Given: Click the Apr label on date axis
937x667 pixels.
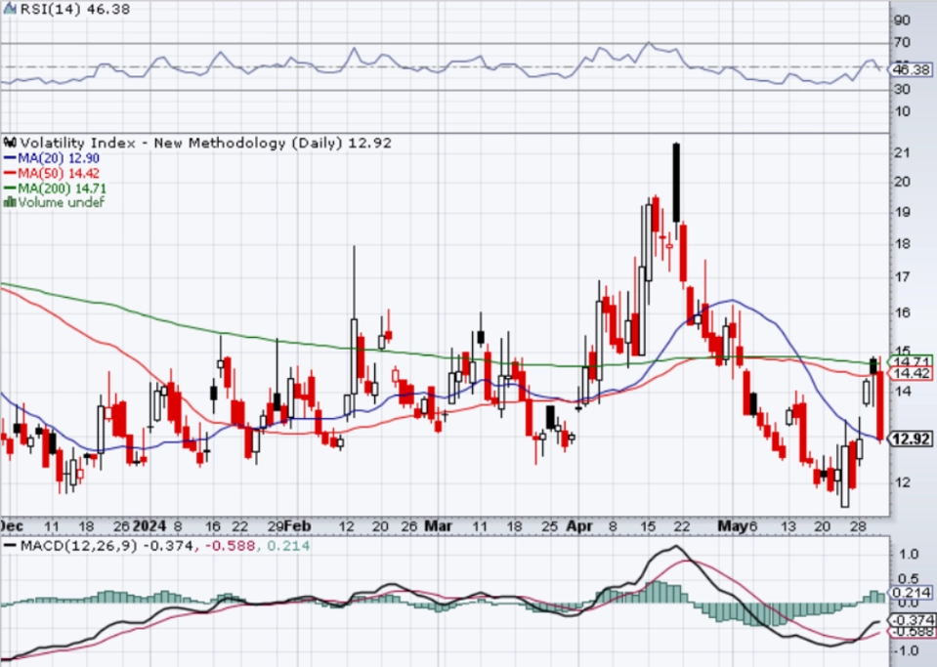Looking at the screenshot, I should point(579,526).
